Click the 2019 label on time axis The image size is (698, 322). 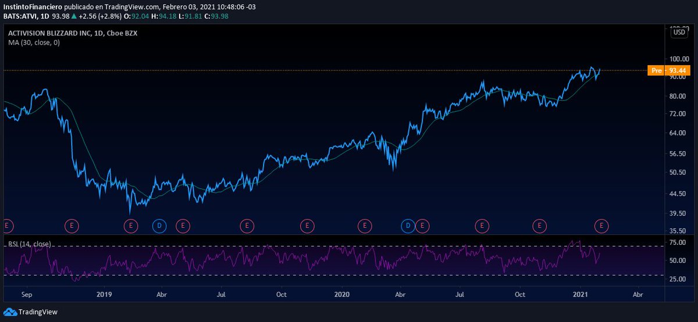(104, 295)
